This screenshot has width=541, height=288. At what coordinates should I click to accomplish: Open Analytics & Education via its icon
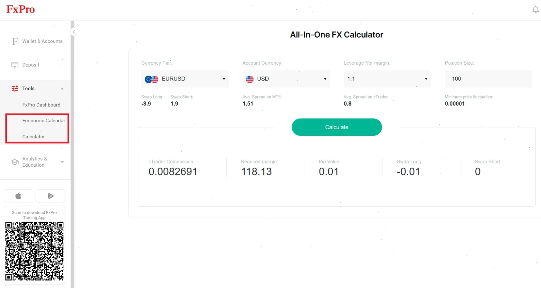pos(14,162)
